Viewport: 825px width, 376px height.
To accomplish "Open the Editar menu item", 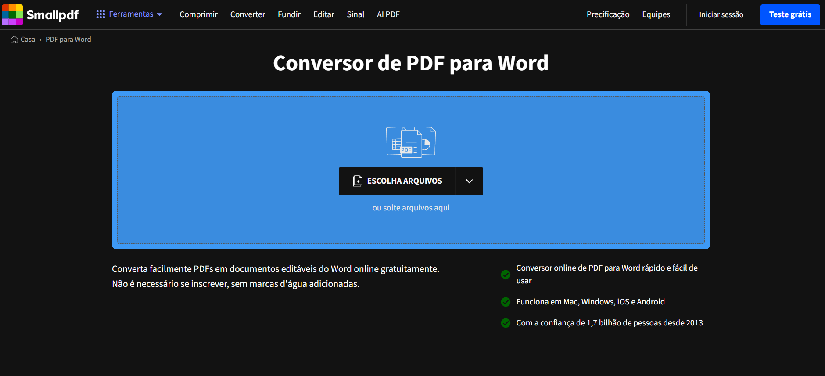I will 324,14.
